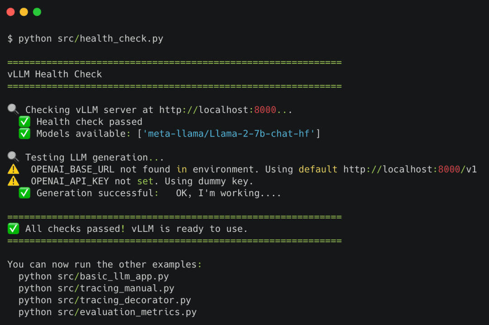Click the default URL http://localhost:8000/v1
Screen dimensions: 489x325
410,170
